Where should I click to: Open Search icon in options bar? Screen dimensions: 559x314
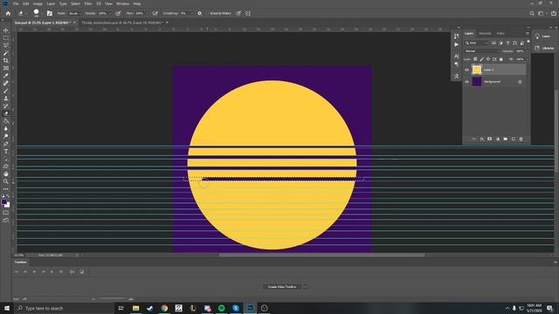[x=532, y=13]
